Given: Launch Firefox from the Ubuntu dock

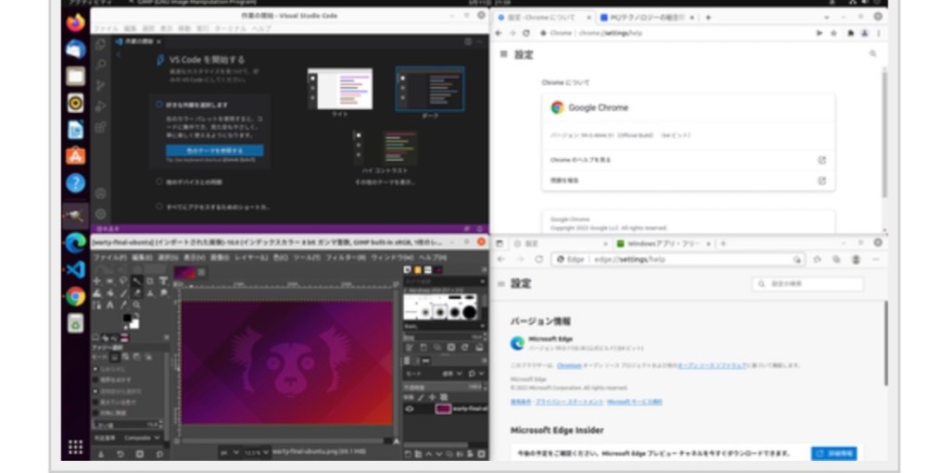Looking at the screenshot, I should click(x=75, y=21).
